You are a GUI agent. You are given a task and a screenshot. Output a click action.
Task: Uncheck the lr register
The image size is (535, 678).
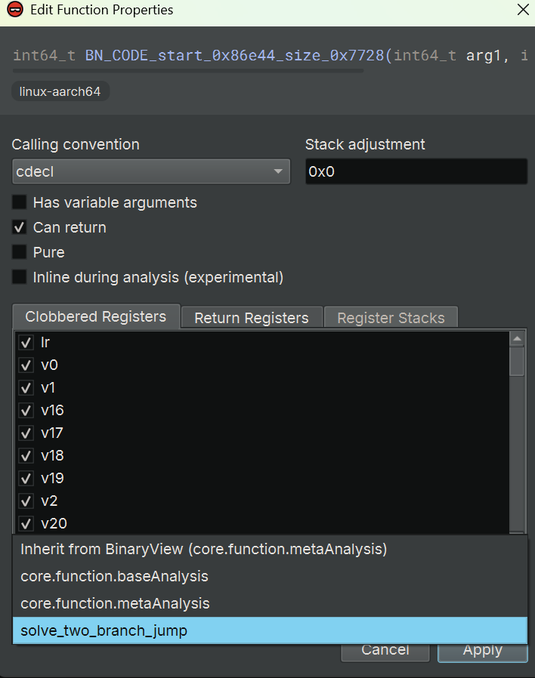[x=26, y=343]
